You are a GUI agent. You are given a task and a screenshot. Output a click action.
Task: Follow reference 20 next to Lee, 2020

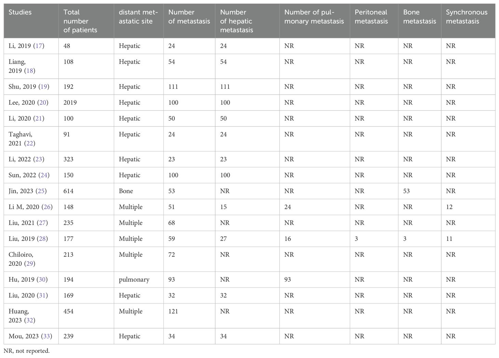pos(43,103)
